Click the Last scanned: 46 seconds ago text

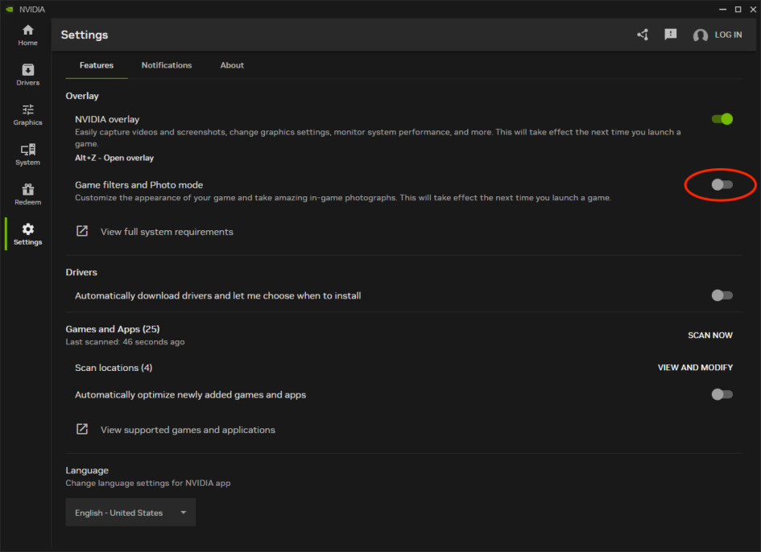click(125, 342)
